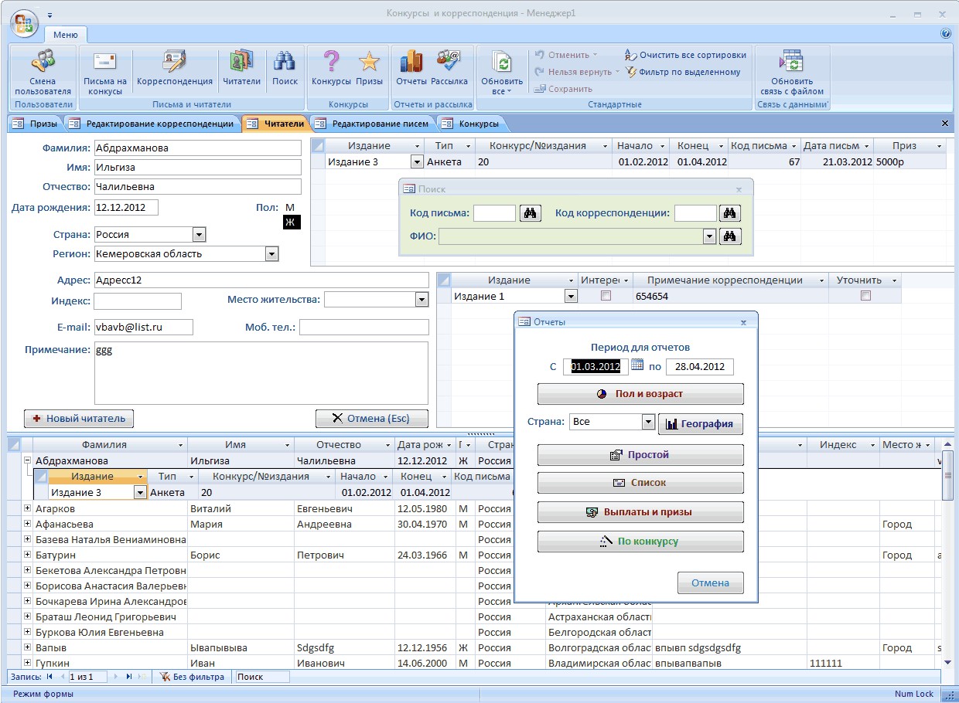This screenshot has width=959, height=703.
Task: Select gender М option
Action: [x=290, y=207]
